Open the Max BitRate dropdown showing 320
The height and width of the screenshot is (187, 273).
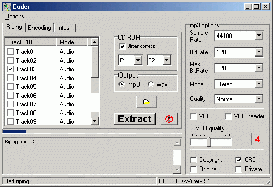point(259,68)
